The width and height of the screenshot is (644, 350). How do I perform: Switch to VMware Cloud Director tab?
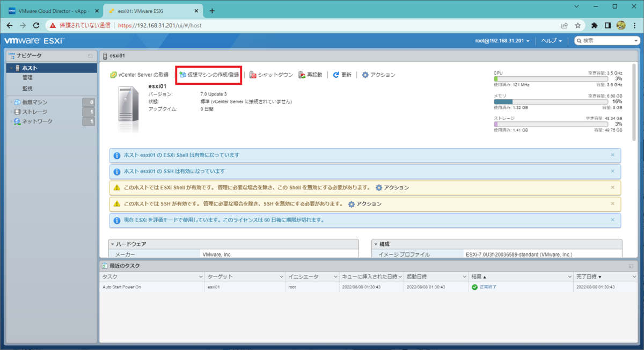click(x=52, y=10)
